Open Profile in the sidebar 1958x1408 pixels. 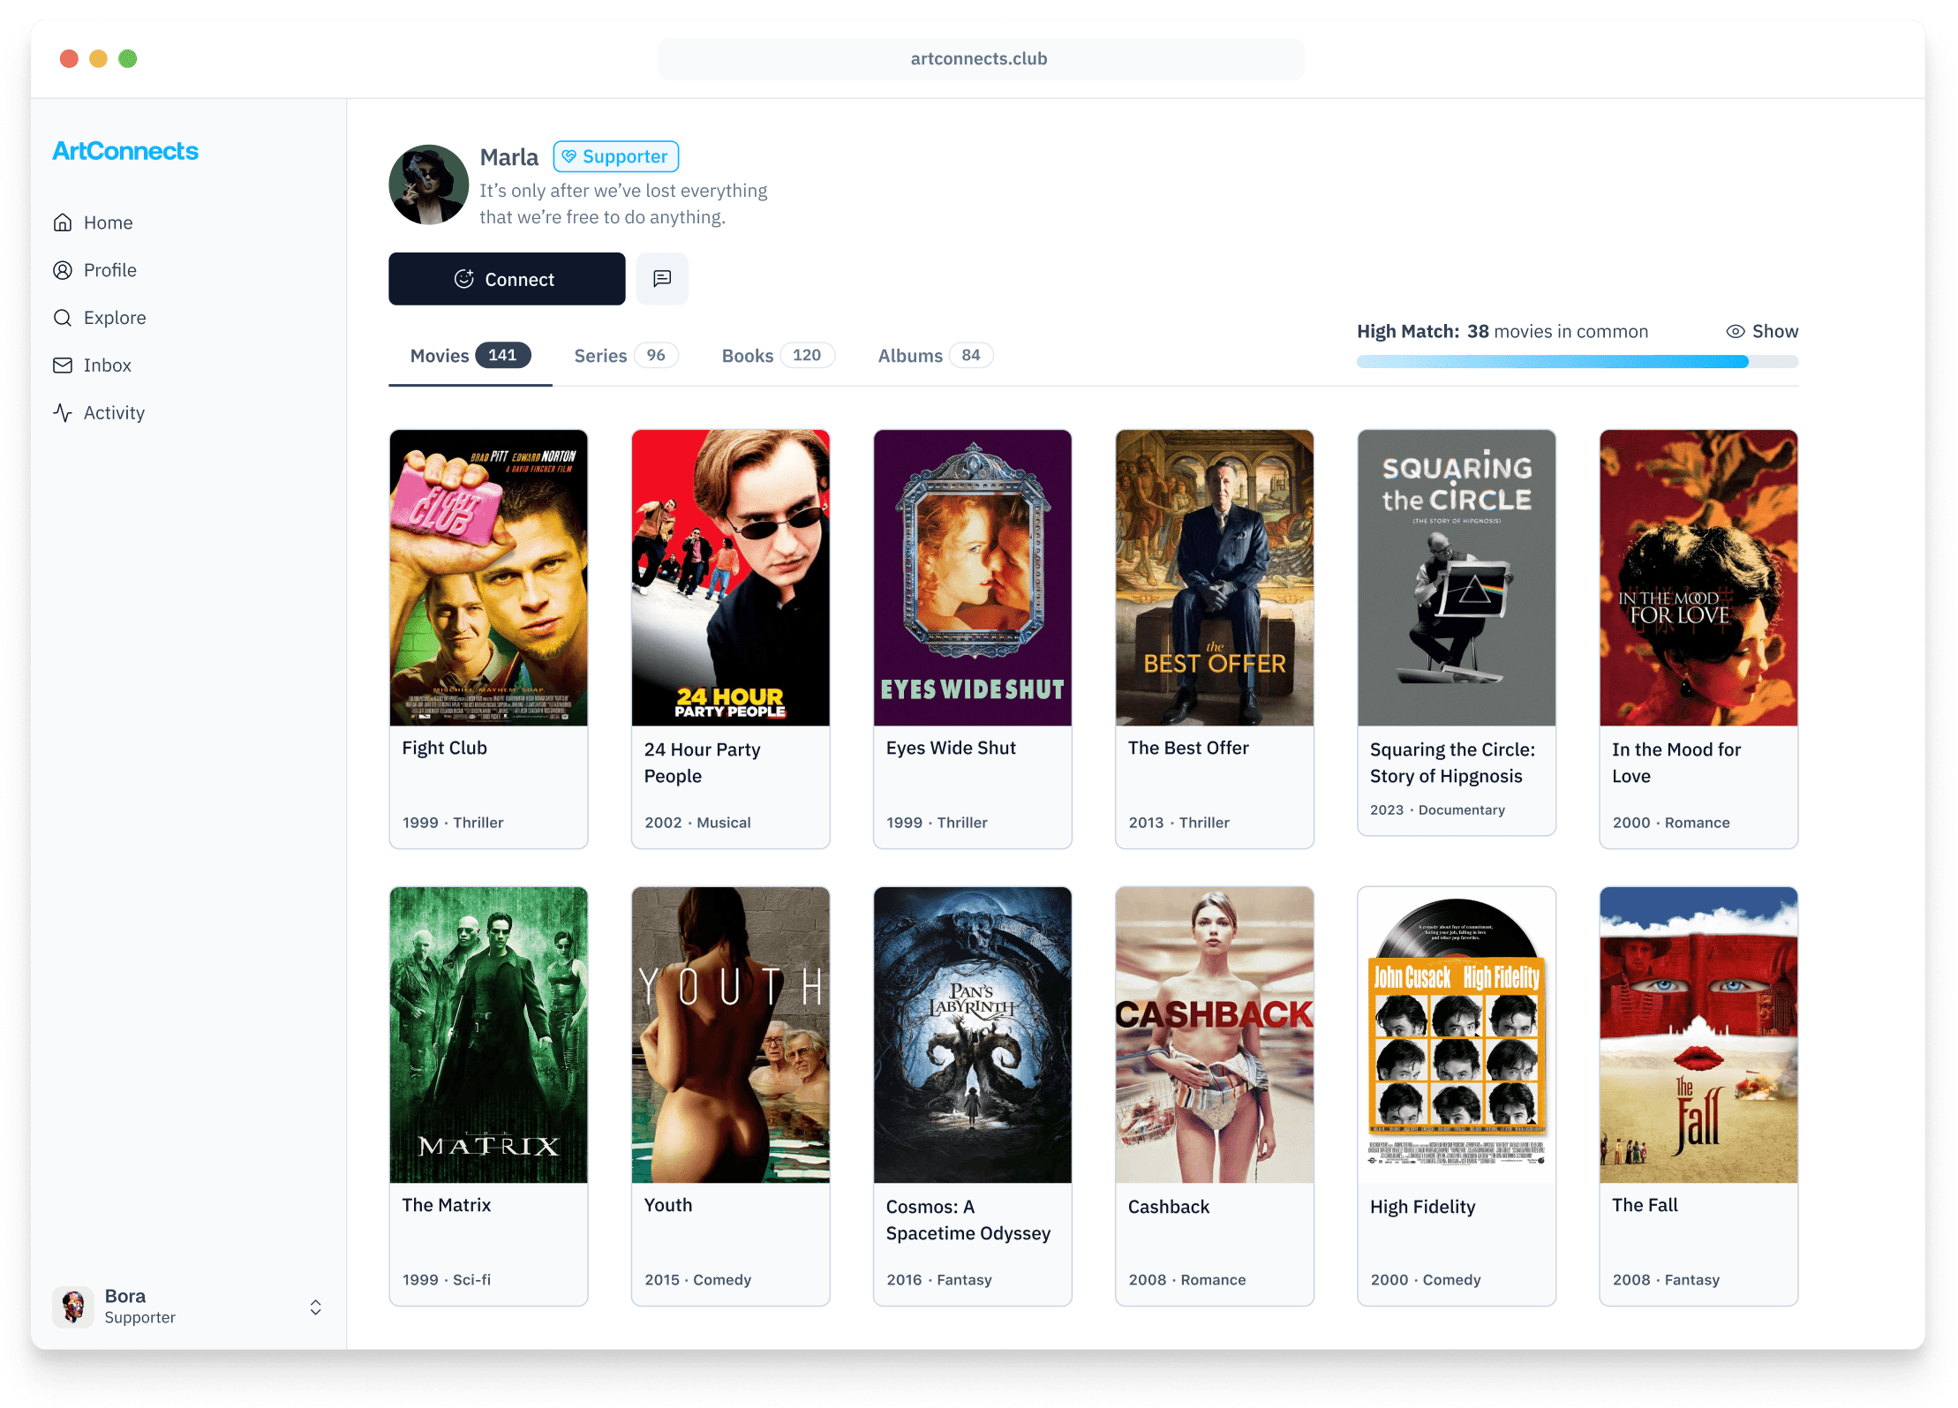coord(95,270)
